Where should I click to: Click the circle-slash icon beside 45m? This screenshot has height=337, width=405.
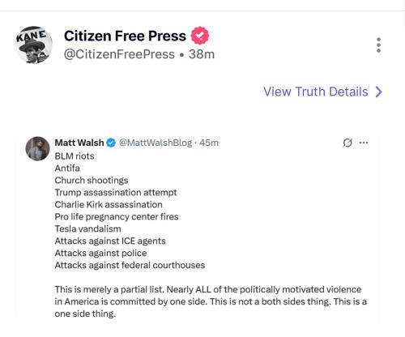pyautogui.click(x=347, y=143)
